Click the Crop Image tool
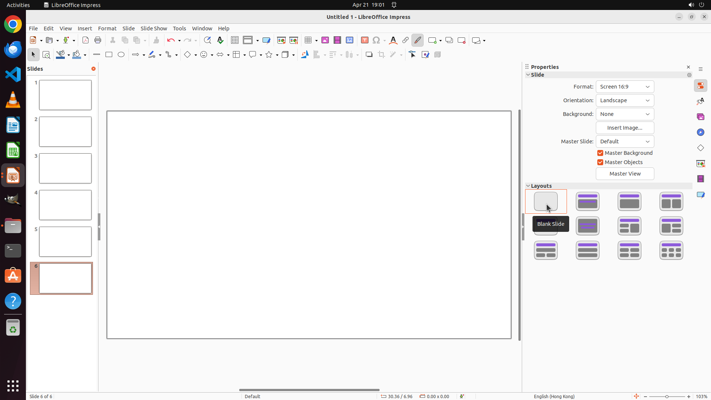The width and height of the screenshot is (711, 400). tap(381, 55)
